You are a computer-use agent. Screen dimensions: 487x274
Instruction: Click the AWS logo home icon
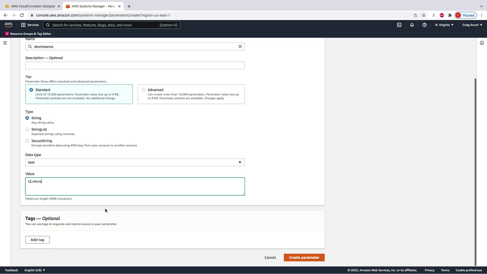click(8, 25)
